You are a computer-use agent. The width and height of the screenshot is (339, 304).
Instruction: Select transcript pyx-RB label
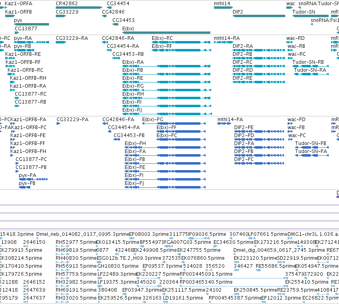tap(22, 46)
